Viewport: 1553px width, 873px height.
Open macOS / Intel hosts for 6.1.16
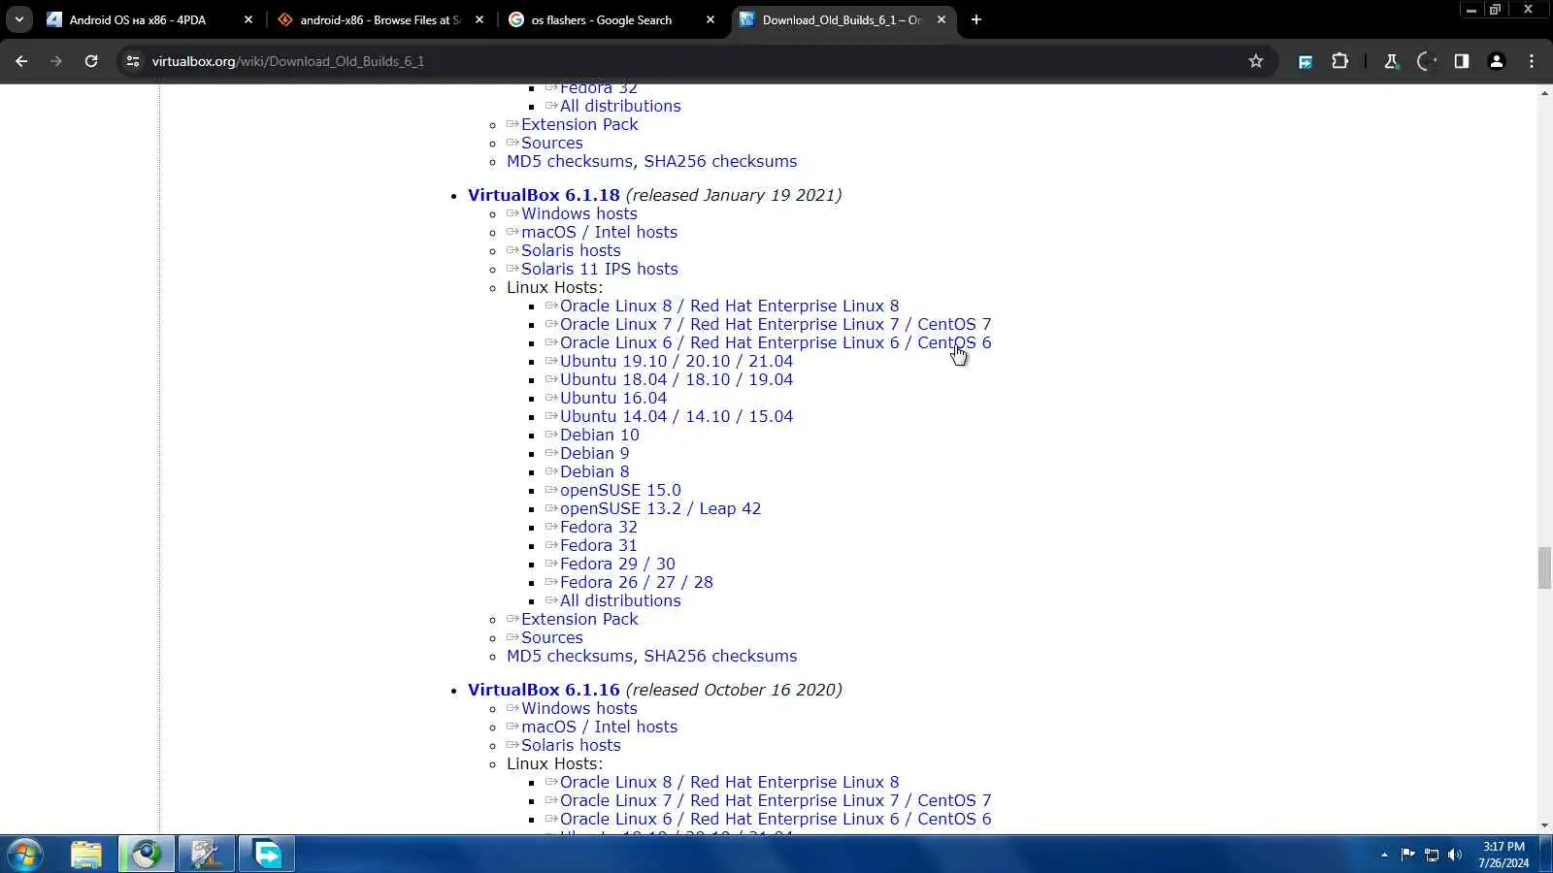coord(599,727)
